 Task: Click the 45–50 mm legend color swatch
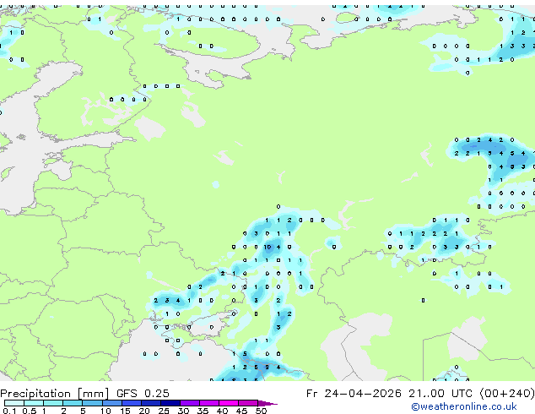(x=248, y=403)
